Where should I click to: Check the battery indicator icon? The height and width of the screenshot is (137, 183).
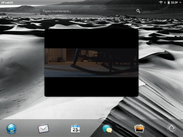point(169,2)
